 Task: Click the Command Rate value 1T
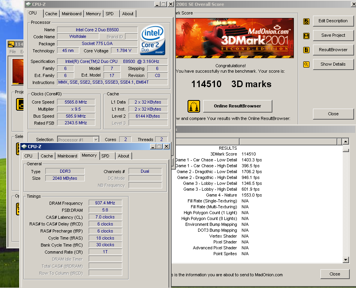point(105,252)
